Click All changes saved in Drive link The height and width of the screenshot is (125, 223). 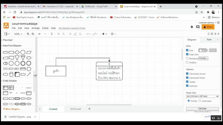72,28
